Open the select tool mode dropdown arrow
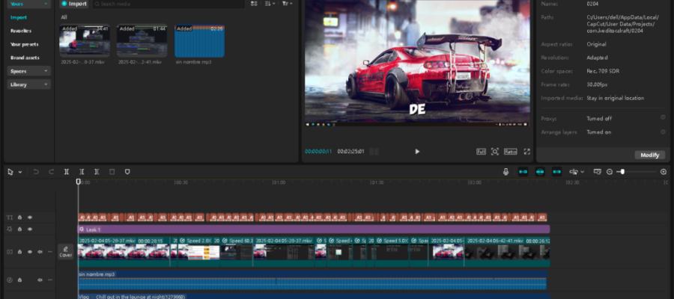Image resolution: width=674 pixels, height=299 pixels. tap(20, 171)
